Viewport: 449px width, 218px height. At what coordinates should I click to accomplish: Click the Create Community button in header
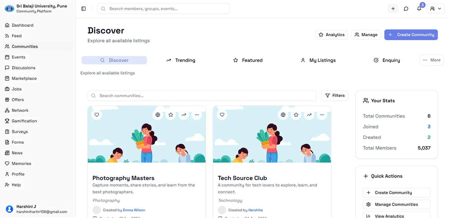(x=411, y=35)
